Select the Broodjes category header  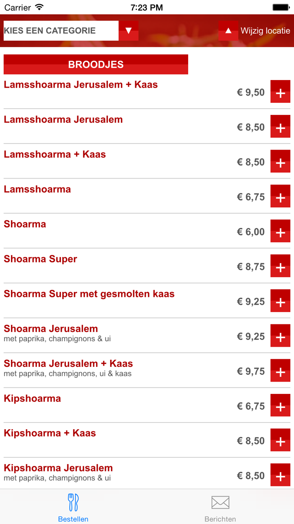[96, 64]
